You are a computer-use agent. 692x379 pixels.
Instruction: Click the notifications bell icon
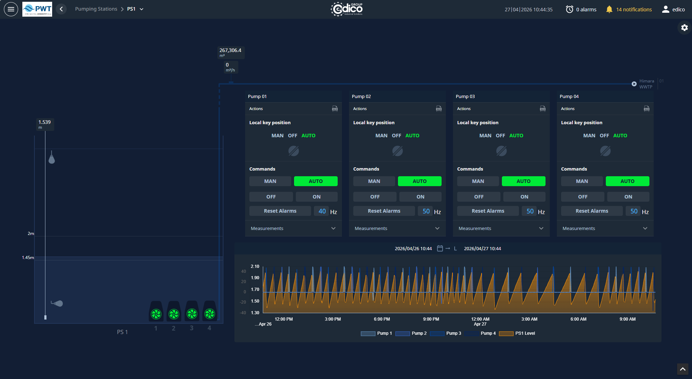609,10
